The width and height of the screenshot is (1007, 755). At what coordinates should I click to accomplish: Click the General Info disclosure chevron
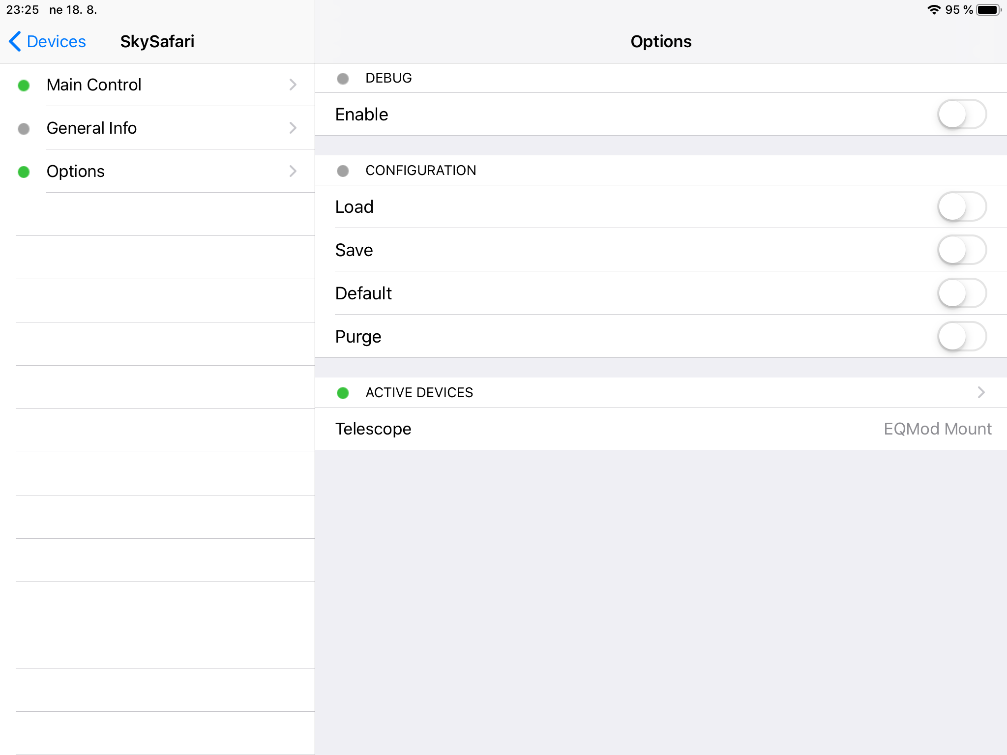[293, 128]
